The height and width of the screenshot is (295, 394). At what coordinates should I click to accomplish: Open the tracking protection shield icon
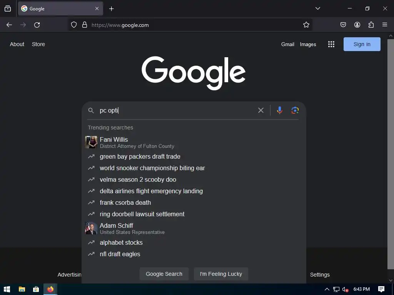[x=73, y=25]
